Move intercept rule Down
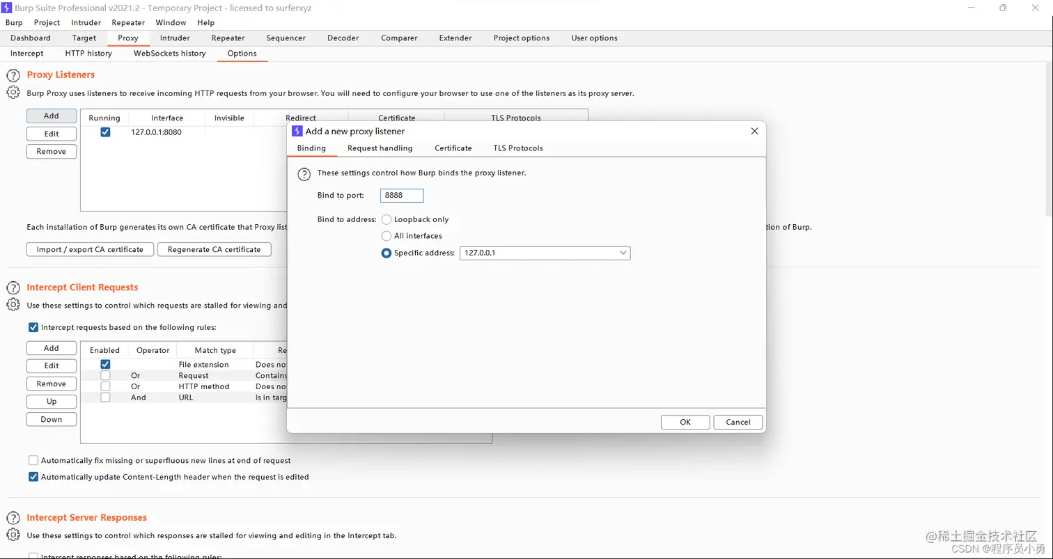The image size is (1053, 559). click(52, 420)
